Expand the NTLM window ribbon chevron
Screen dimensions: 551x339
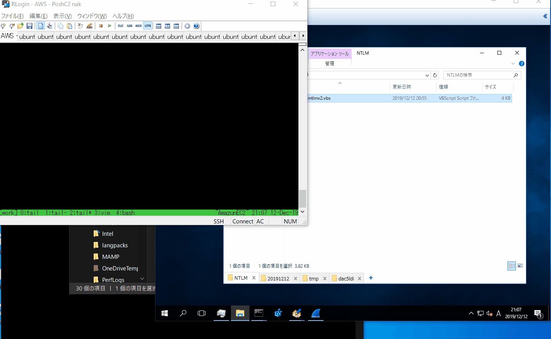(513, 64)
